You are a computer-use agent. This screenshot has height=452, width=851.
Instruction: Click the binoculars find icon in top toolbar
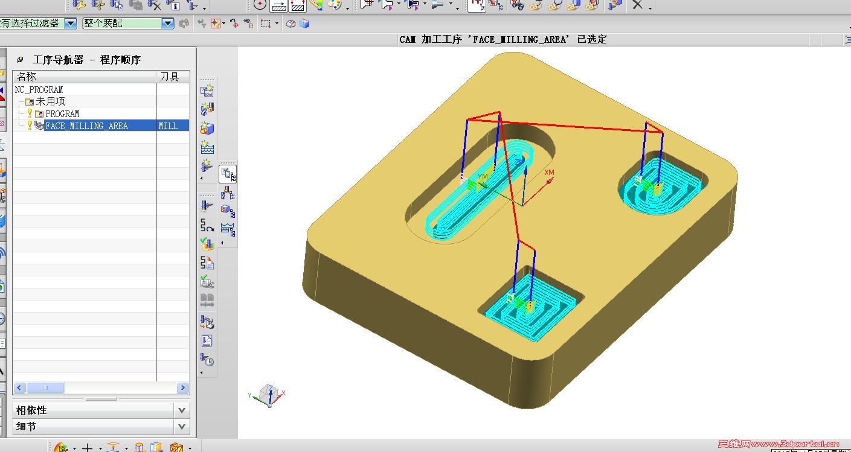click(517, 5)
